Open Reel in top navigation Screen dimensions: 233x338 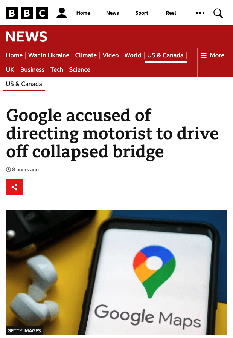click(171, 13)
